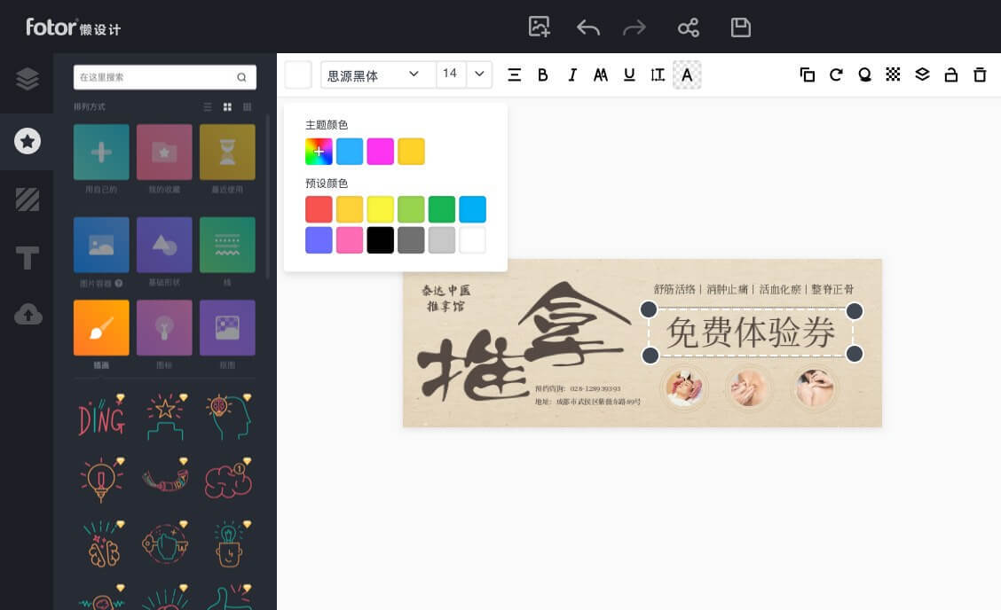Open the Layers panel in the left sidebar

(27, 79)
